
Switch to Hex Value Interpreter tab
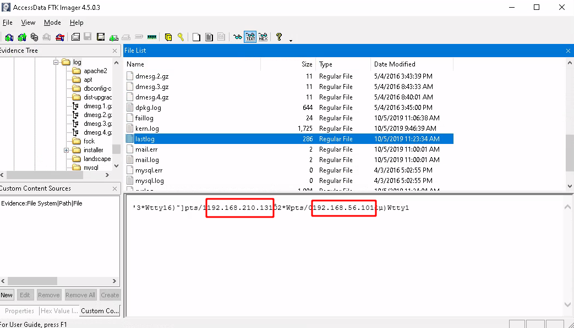[x=59, y=311]
